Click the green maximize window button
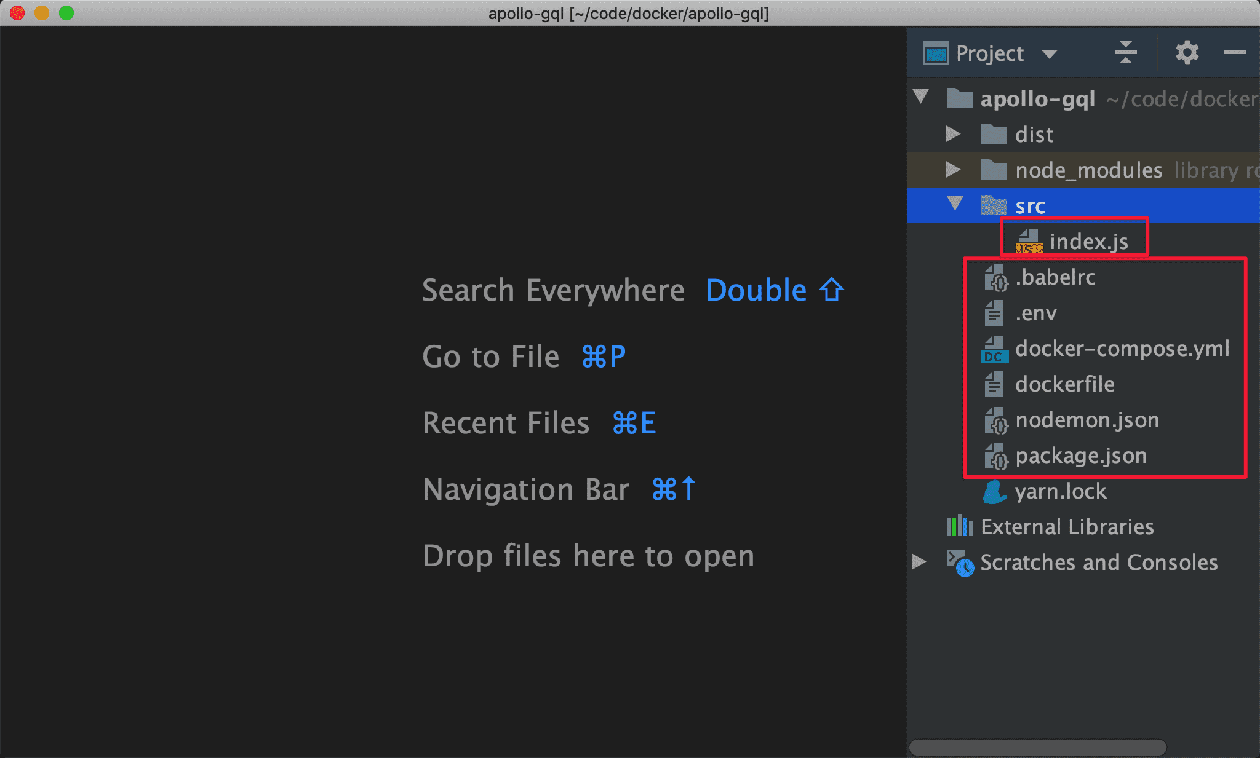This screenshot has width=1260, height=758. click(66, 13)
